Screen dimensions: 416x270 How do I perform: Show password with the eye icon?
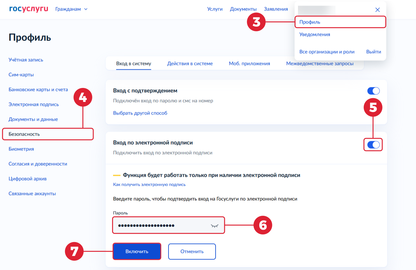click(215, 226)
